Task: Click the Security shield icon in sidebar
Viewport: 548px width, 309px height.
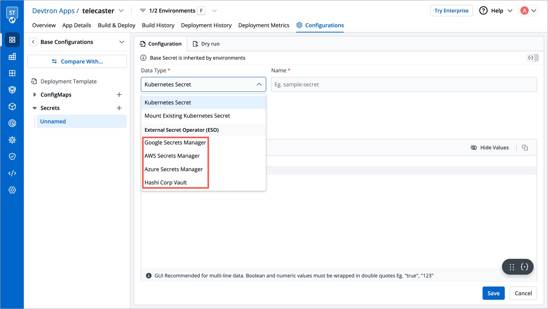Action: tap(12, 156)
